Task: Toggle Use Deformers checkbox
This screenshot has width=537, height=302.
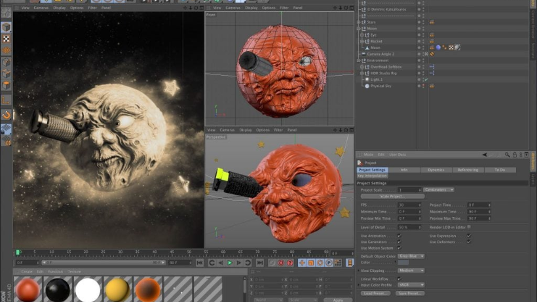Action: 469,242
